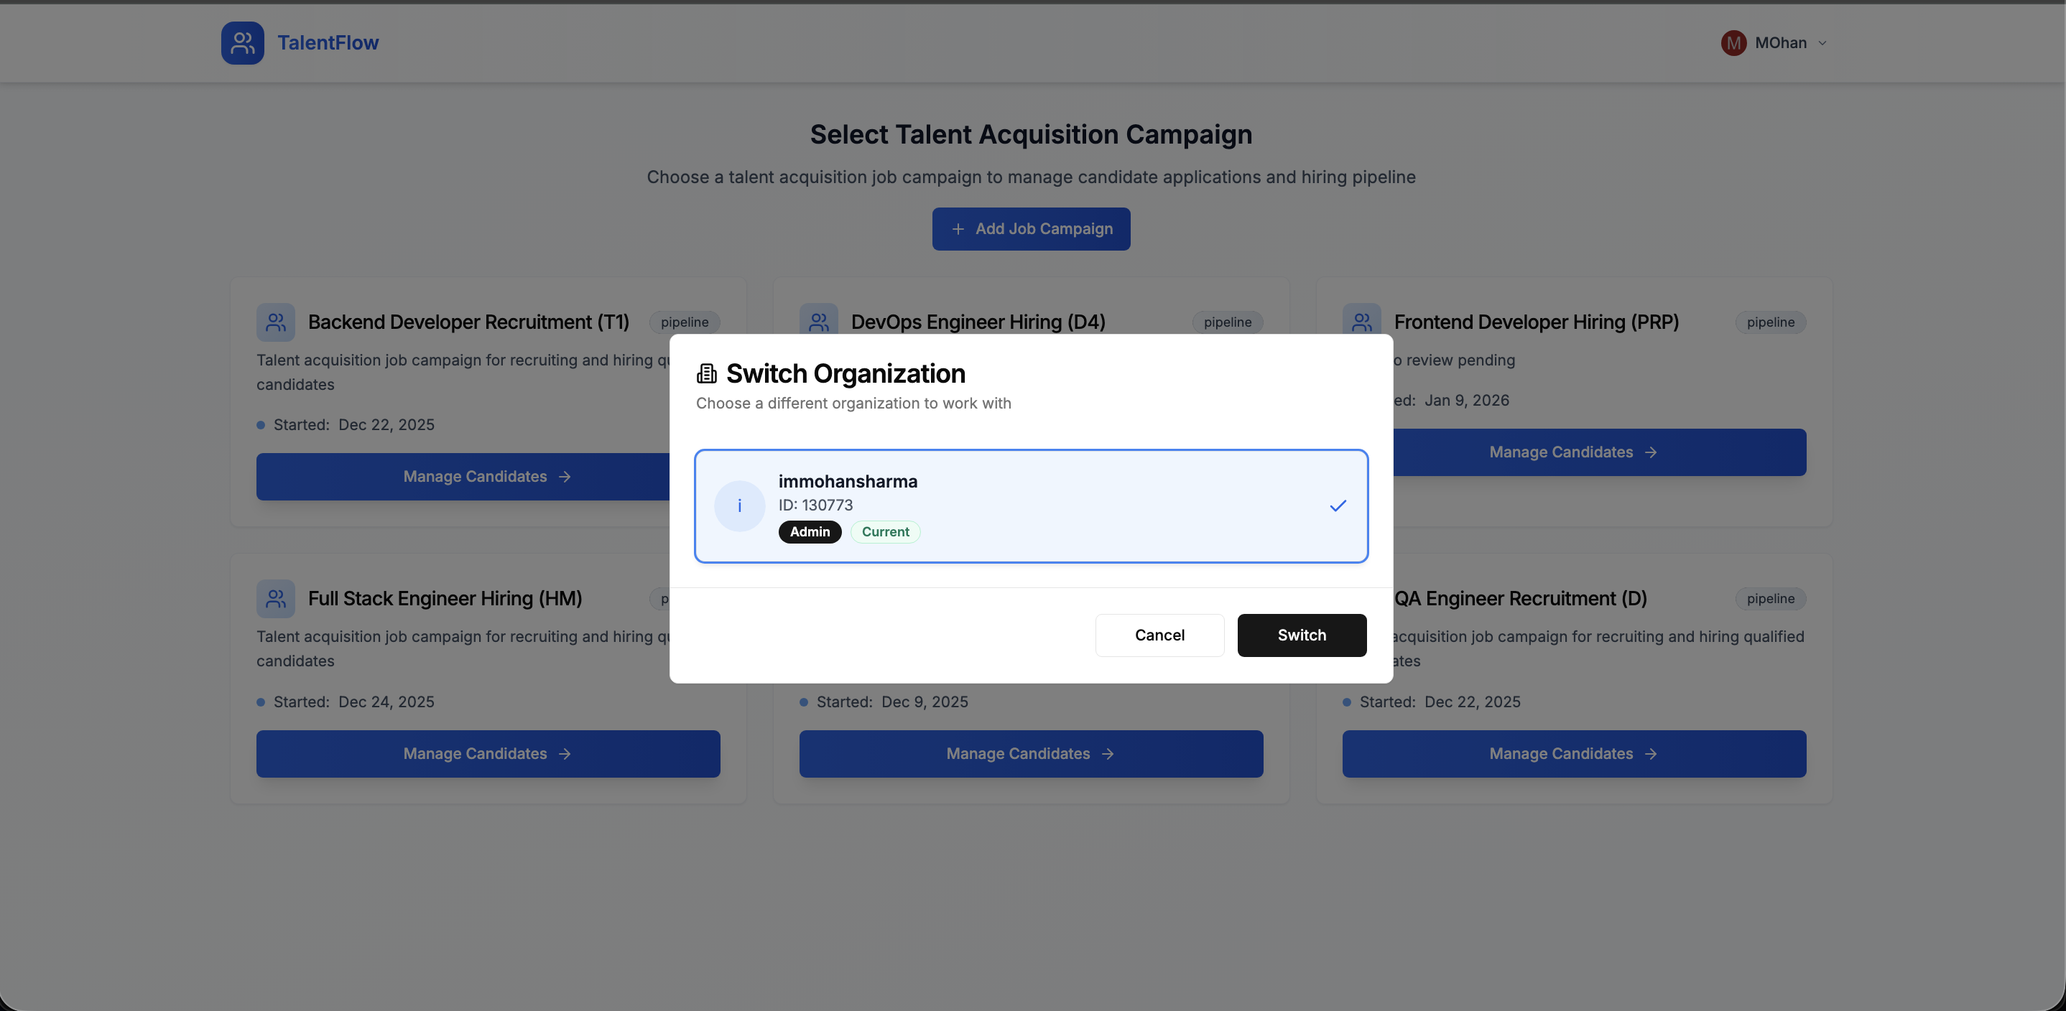Click the immohansharma organization avatar circle

click(739, 506)
